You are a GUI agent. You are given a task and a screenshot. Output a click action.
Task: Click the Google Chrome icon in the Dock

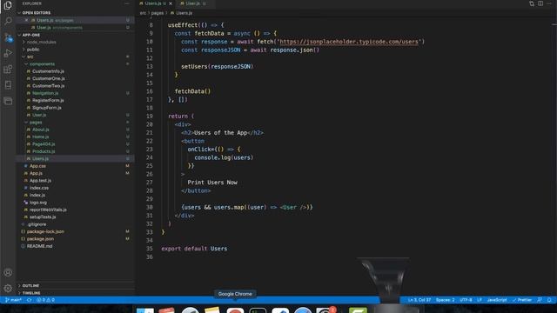click(x=235, y=310)
